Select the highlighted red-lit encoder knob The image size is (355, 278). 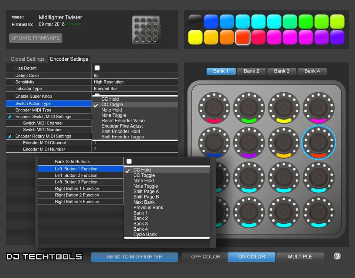pyautogui.click(x=319, y=143)
